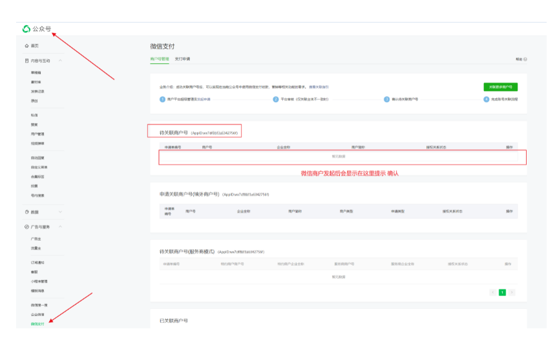This screenshot has height=338, width=557.
Task: Open 合集标签 in the sidebar
Action: click(x=37, y=177)
